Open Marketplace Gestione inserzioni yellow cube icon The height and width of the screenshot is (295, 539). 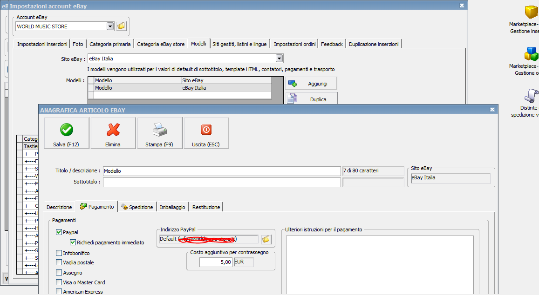(x=531, y=12)
